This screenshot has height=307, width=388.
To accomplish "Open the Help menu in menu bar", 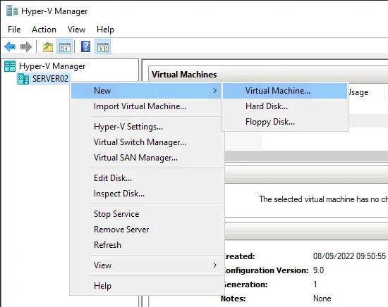I will [105, 30].
